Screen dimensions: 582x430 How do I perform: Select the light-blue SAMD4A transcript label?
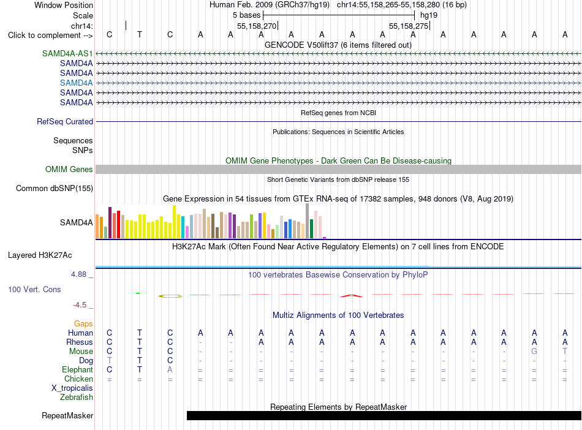76,83
